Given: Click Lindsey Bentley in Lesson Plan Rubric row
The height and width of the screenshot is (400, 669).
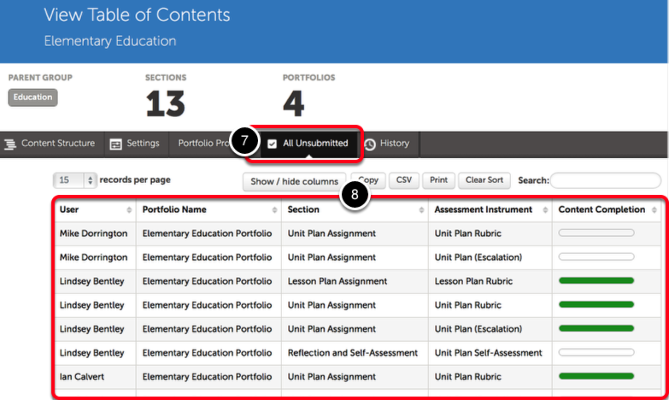Looking at the screenshot, I should 91,281.
